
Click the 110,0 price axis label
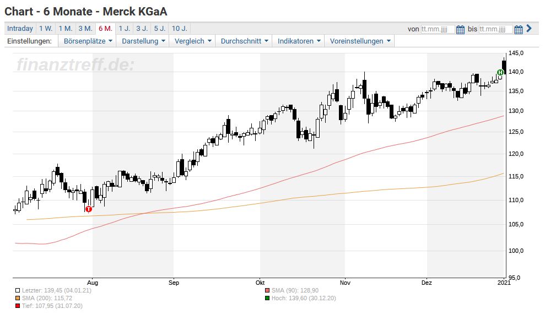(516, 200)
